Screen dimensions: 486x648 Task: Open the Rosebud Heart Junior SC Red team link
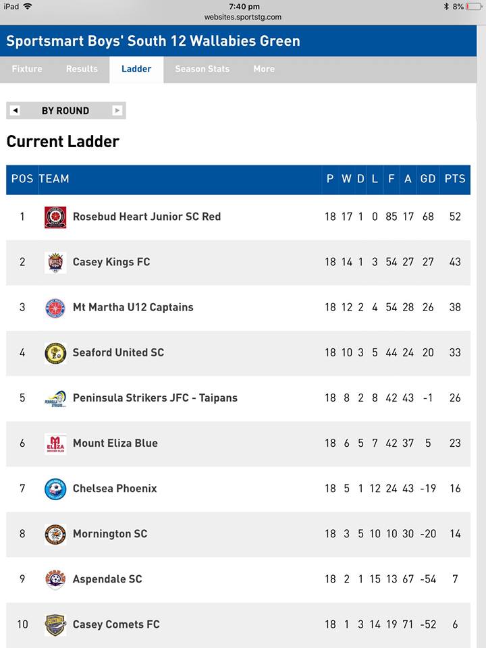146,217
